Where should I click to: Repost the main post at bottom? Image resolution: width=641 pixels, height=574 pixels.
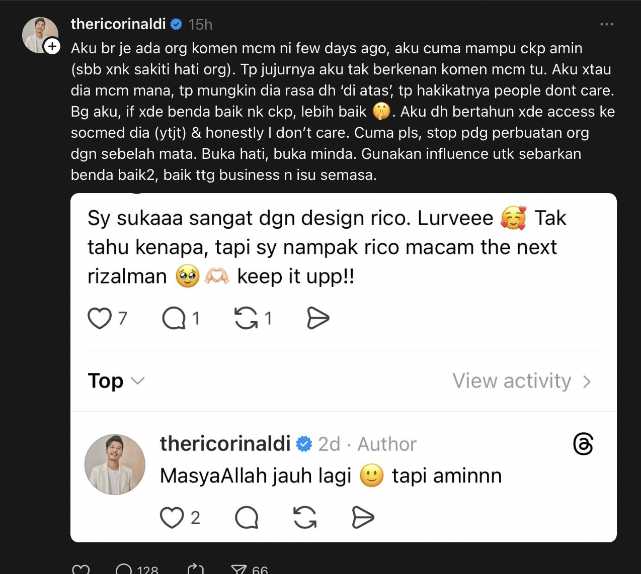(195, 570)
